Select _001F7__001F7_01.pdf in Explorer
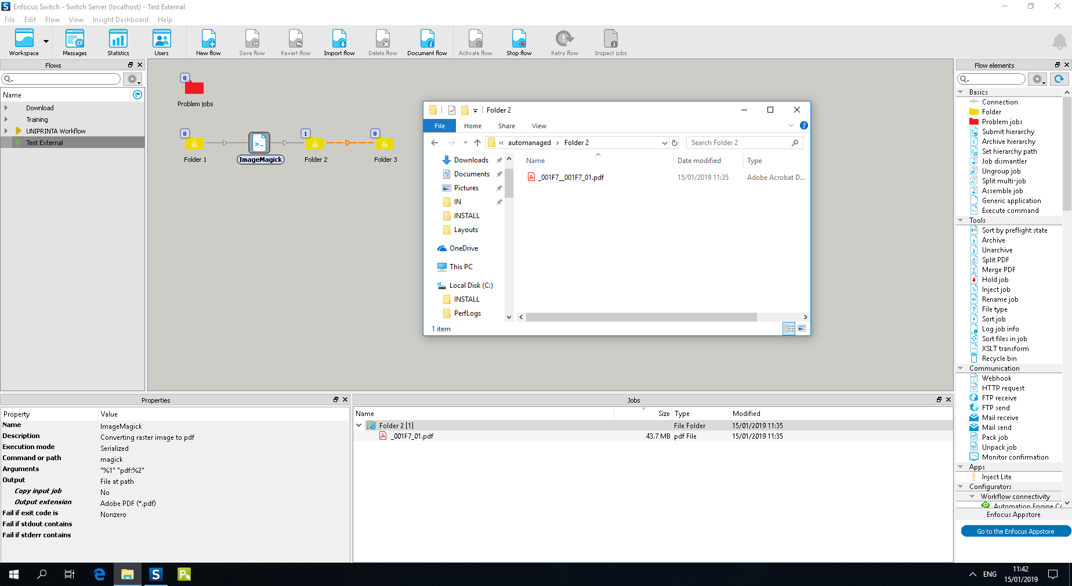Image resolution: width=1072 pixels, height=586 pixels. coord(571,178)
